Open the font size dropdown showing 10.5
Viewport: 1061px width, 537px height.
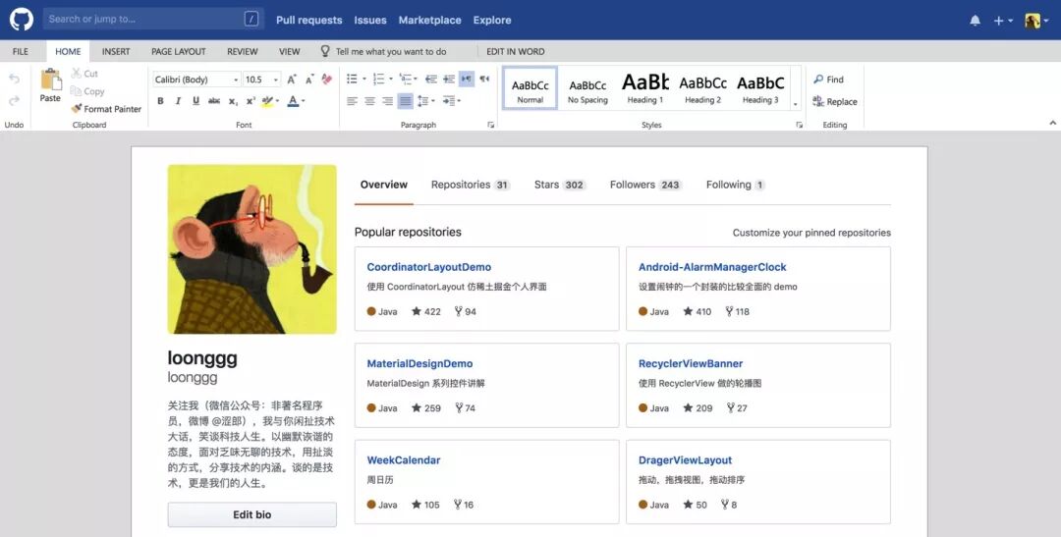[262, 80]
